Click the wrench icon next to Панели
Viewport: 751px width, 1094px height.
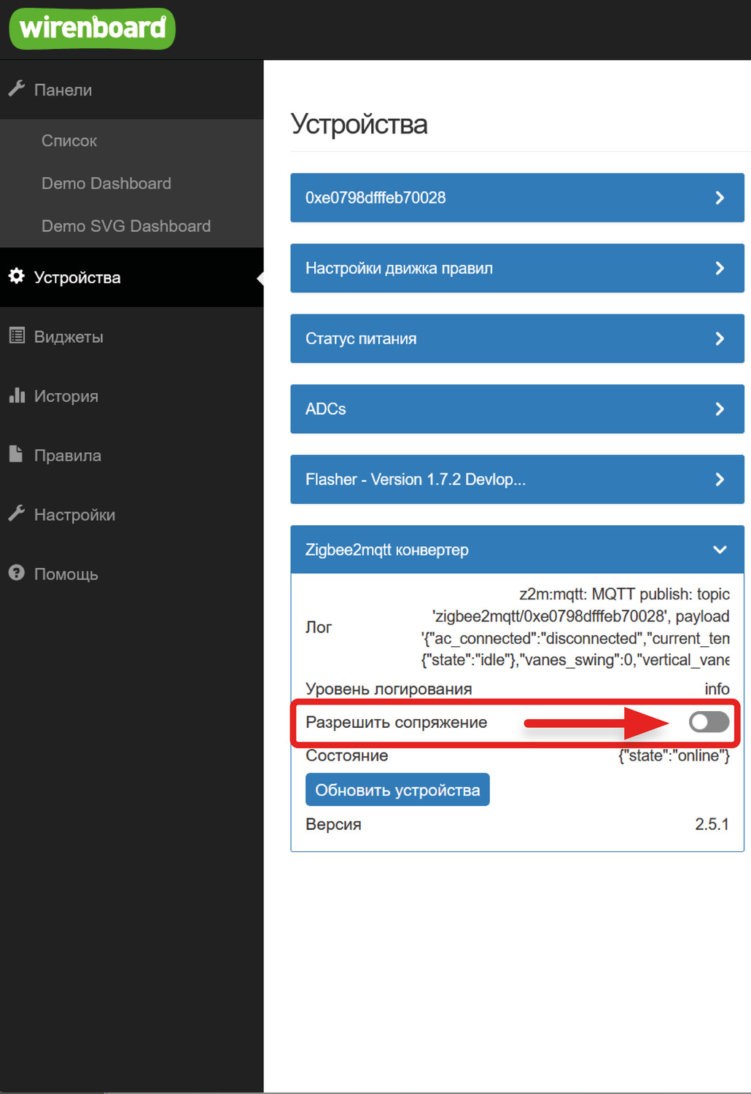point(17,89)
